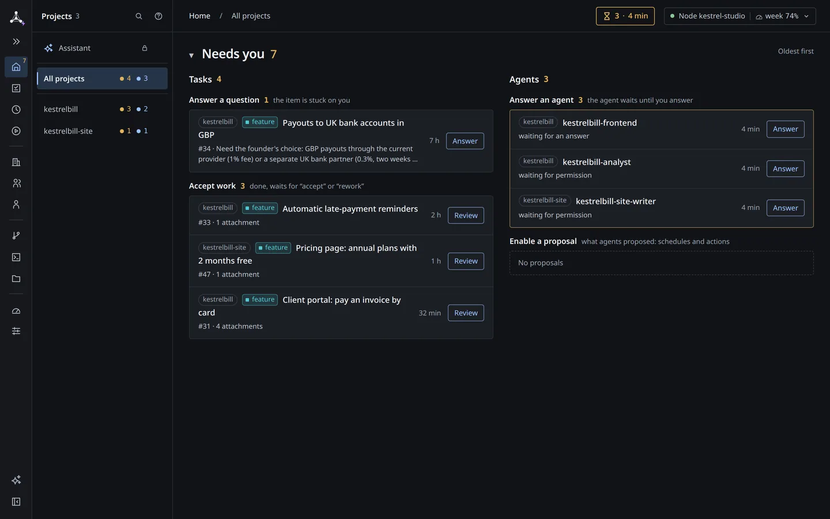Collapse the Needs you section triangle

click(x=191, y=55)
